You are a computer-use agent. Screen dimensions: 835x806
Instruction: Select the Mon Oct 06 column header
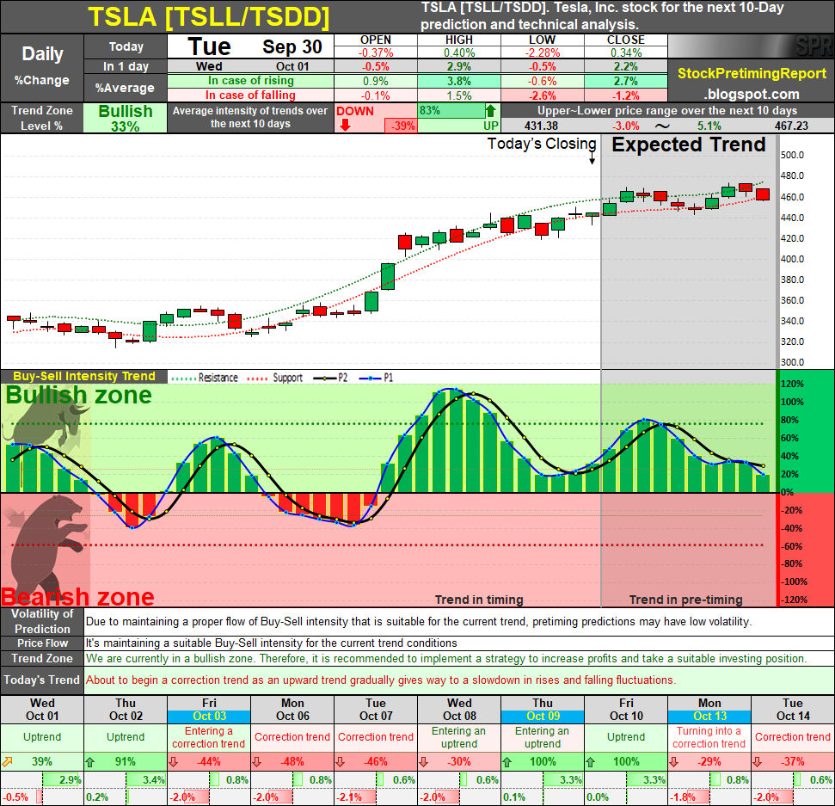[292, 710]
